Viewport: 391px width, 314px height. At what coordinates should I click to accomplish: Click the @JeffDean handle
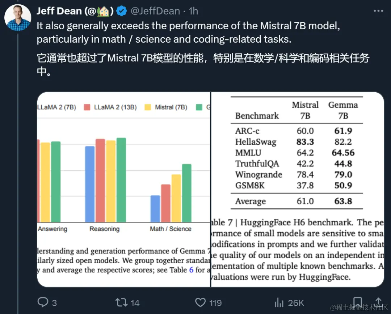point(156,11)
